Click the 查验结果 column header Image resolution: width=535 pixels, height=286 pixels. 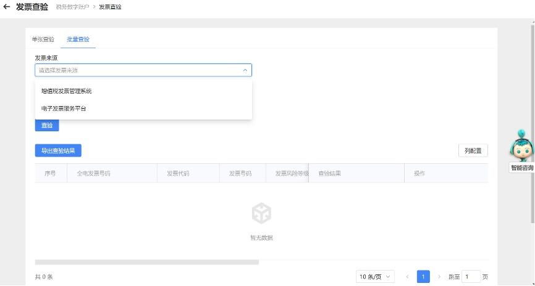coord(329,173)
